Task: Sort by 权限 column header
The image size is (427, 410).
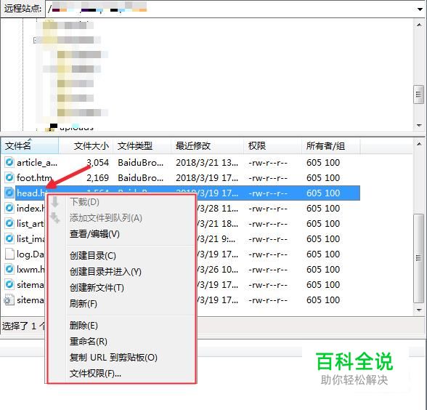Action: pyautogui.click(x=272, y=146)
